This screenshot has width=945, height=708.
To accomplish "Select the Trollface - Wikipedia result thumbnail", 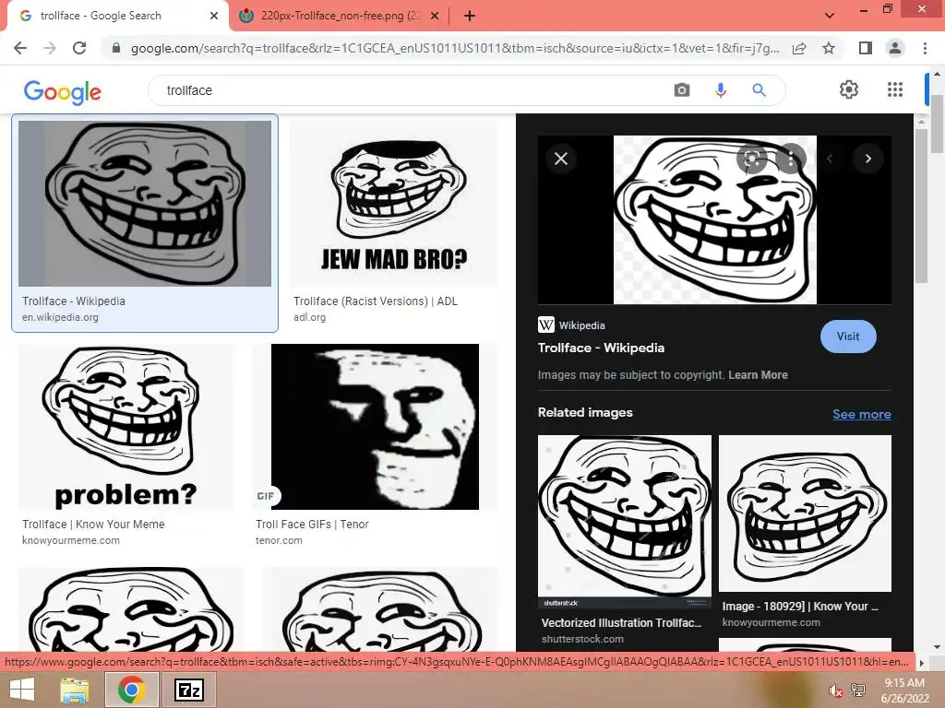I will tap(145, 204).
